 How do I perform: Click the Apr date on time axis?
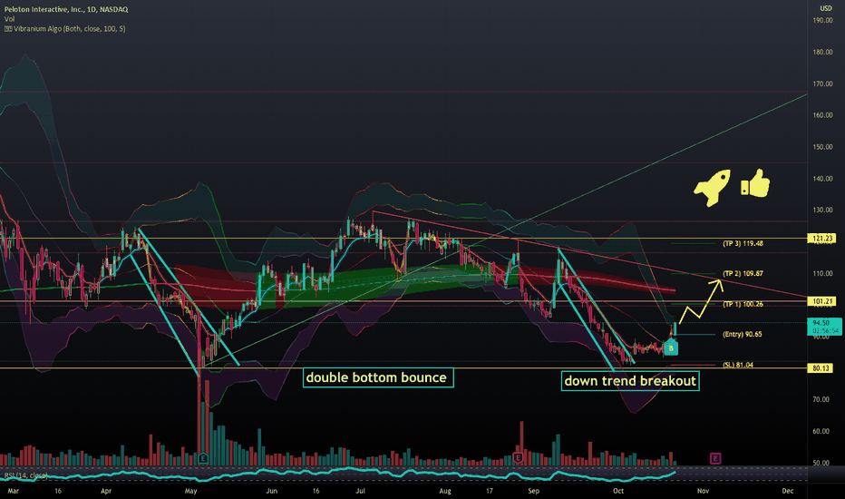106,491
